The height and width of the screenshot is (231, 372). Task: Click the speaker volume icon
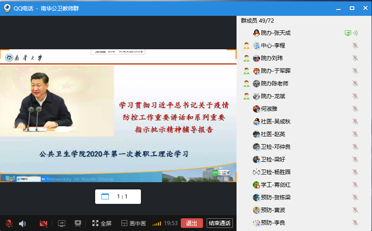(x=22, y=223)
